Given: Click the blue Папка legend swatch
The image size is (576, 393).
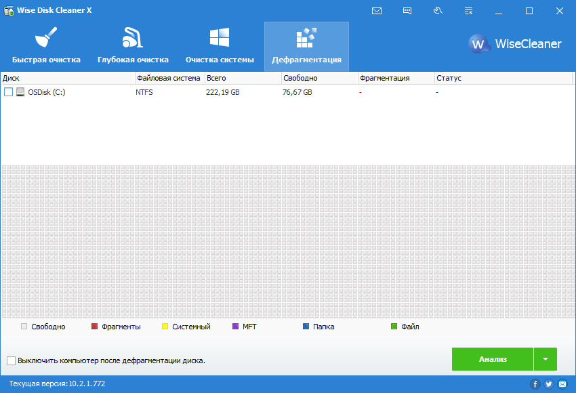Looking at the screenshot, I should pos(306,326).
